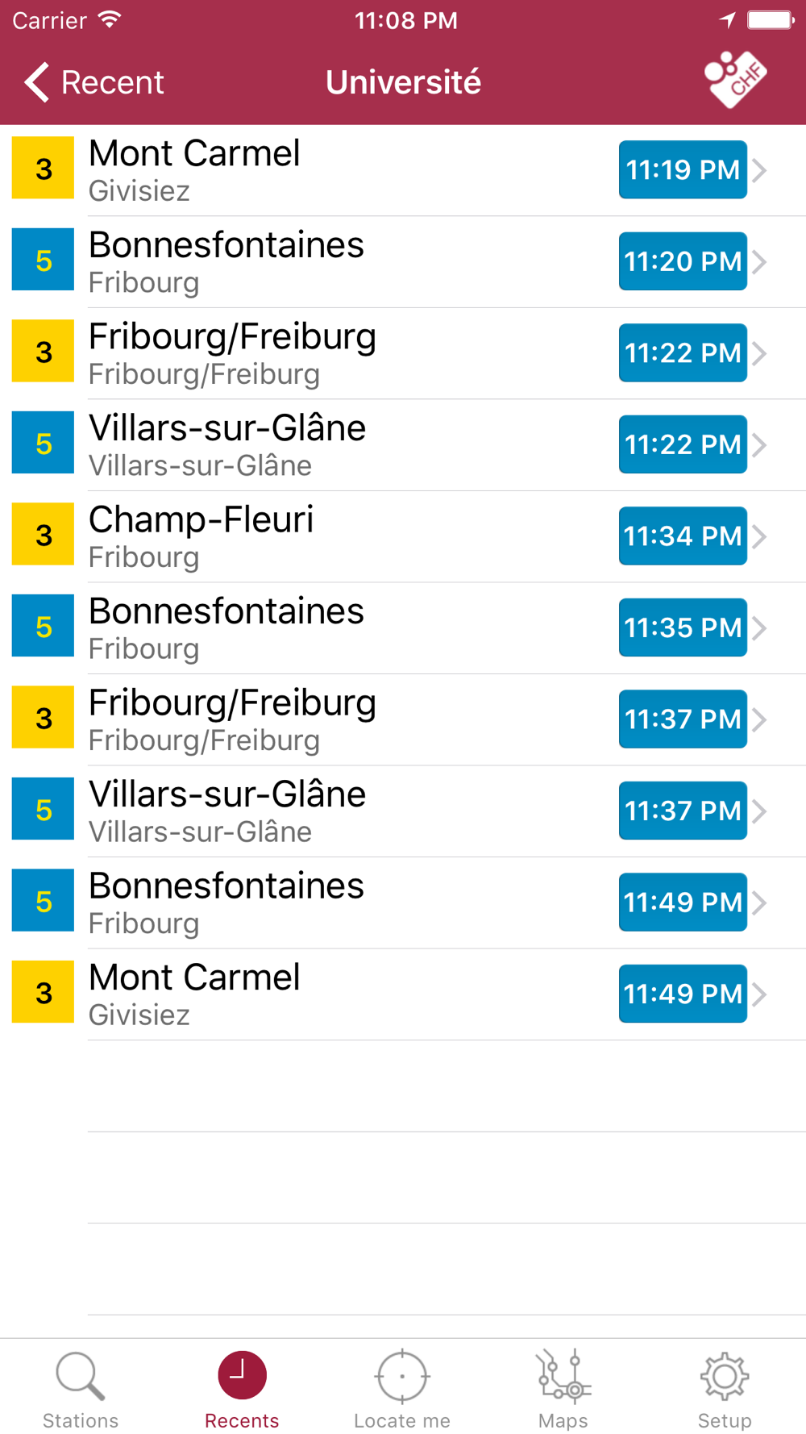Tap the 11:19 PM departure time button
This screenshot has height=1434, width=806.
click(683, 169)
